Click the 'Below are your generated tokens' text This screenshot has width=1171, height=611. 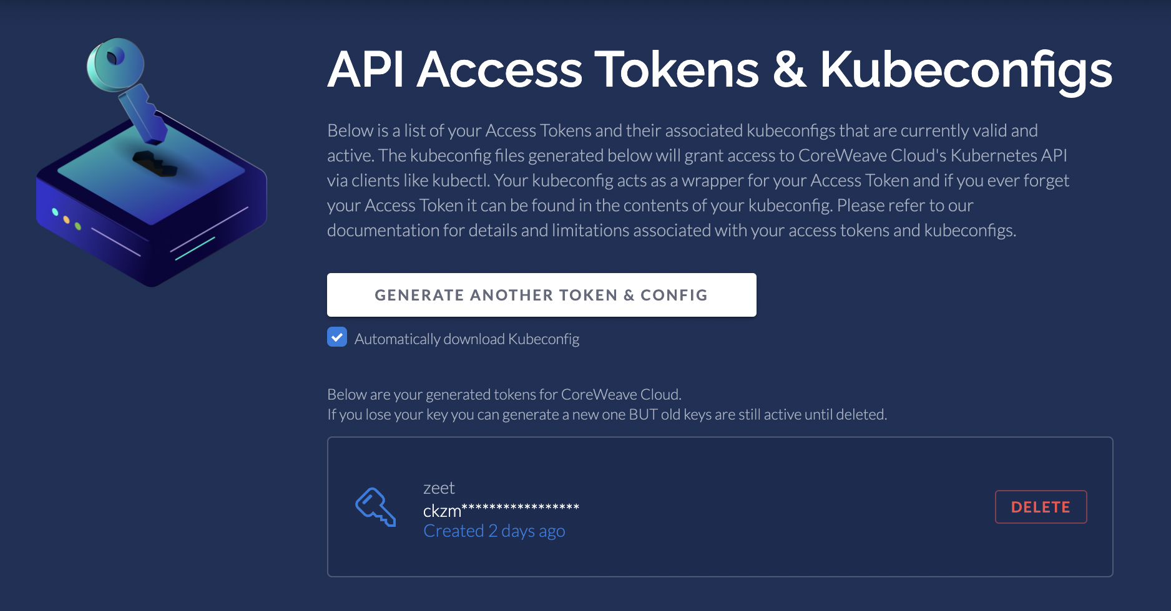click(x=504, y=395)
